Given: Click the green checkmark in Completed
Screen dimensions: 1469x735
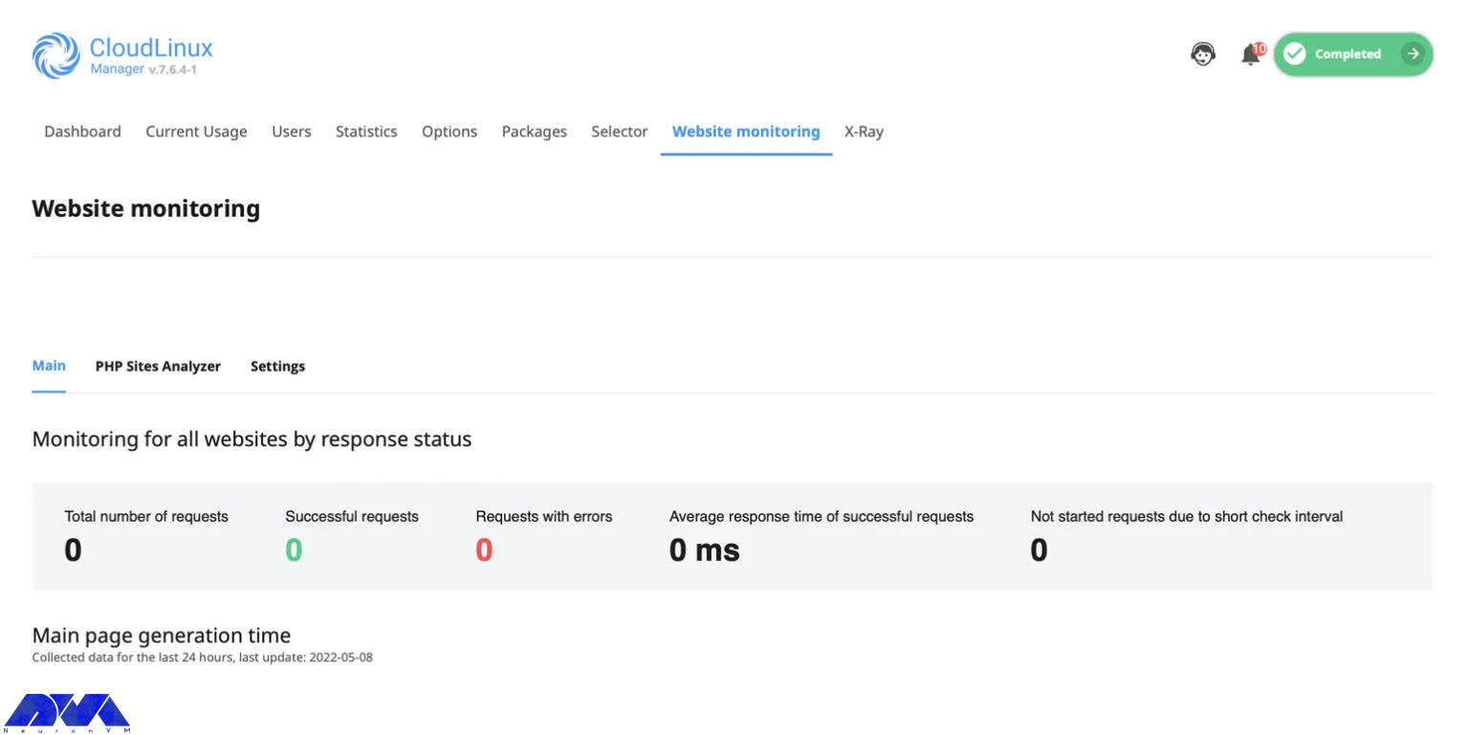Looking at the screenshot, I should [1295, 54].
